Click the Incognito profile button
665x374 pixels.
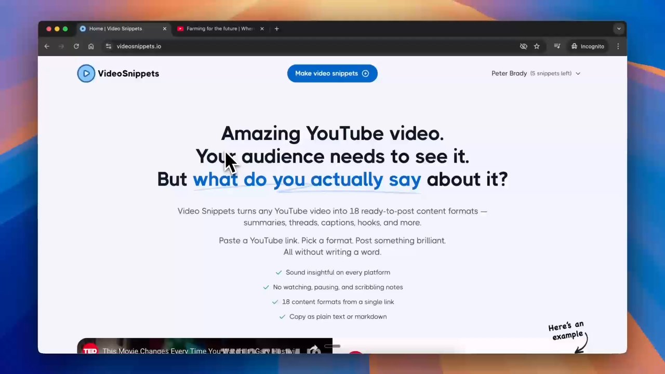coord(588,46)
